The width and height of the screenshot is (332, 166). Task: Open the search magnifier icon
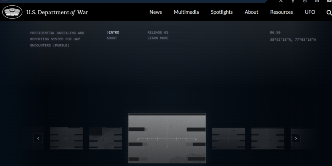click(x=329, y=13)
